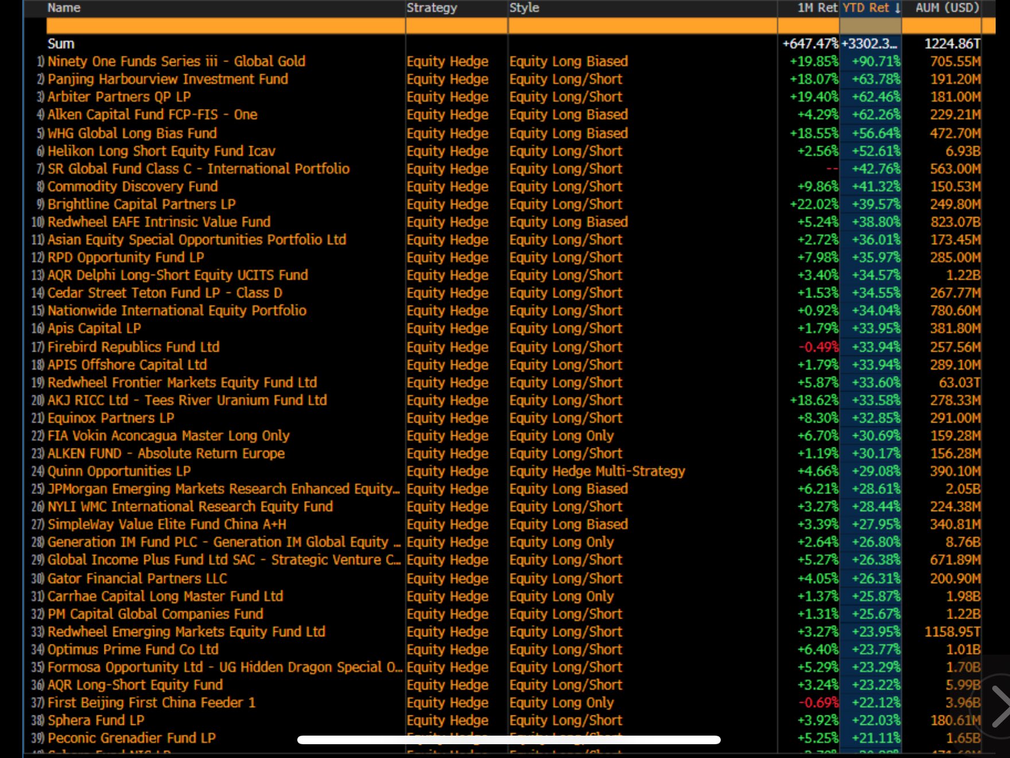The height and width of the screenshot is (758, 1010).
Task: Click the orange filter field under Name
Action: pyautogui.click(x=226, y=25)
